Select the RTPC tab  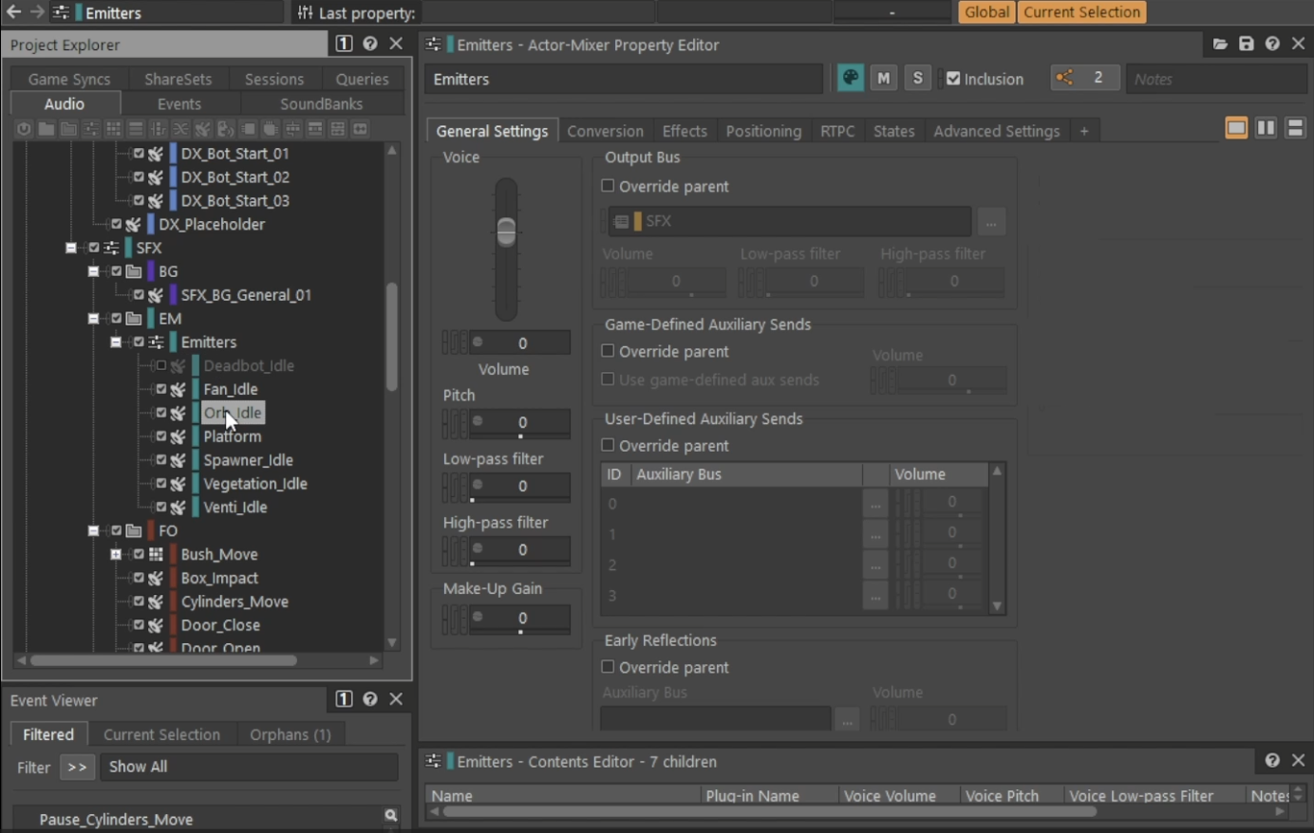click(837, 131)
